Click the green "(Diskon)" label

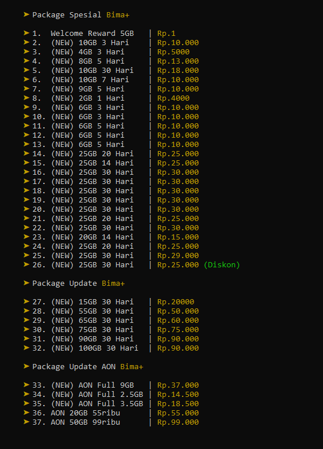click(222, 265)
